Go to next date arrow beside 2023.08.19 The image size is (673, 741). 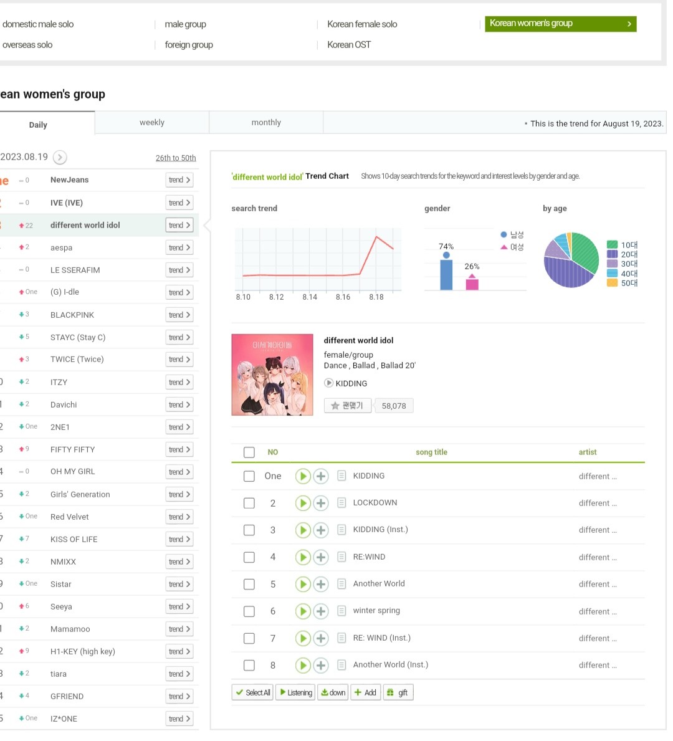coord(60,158)
